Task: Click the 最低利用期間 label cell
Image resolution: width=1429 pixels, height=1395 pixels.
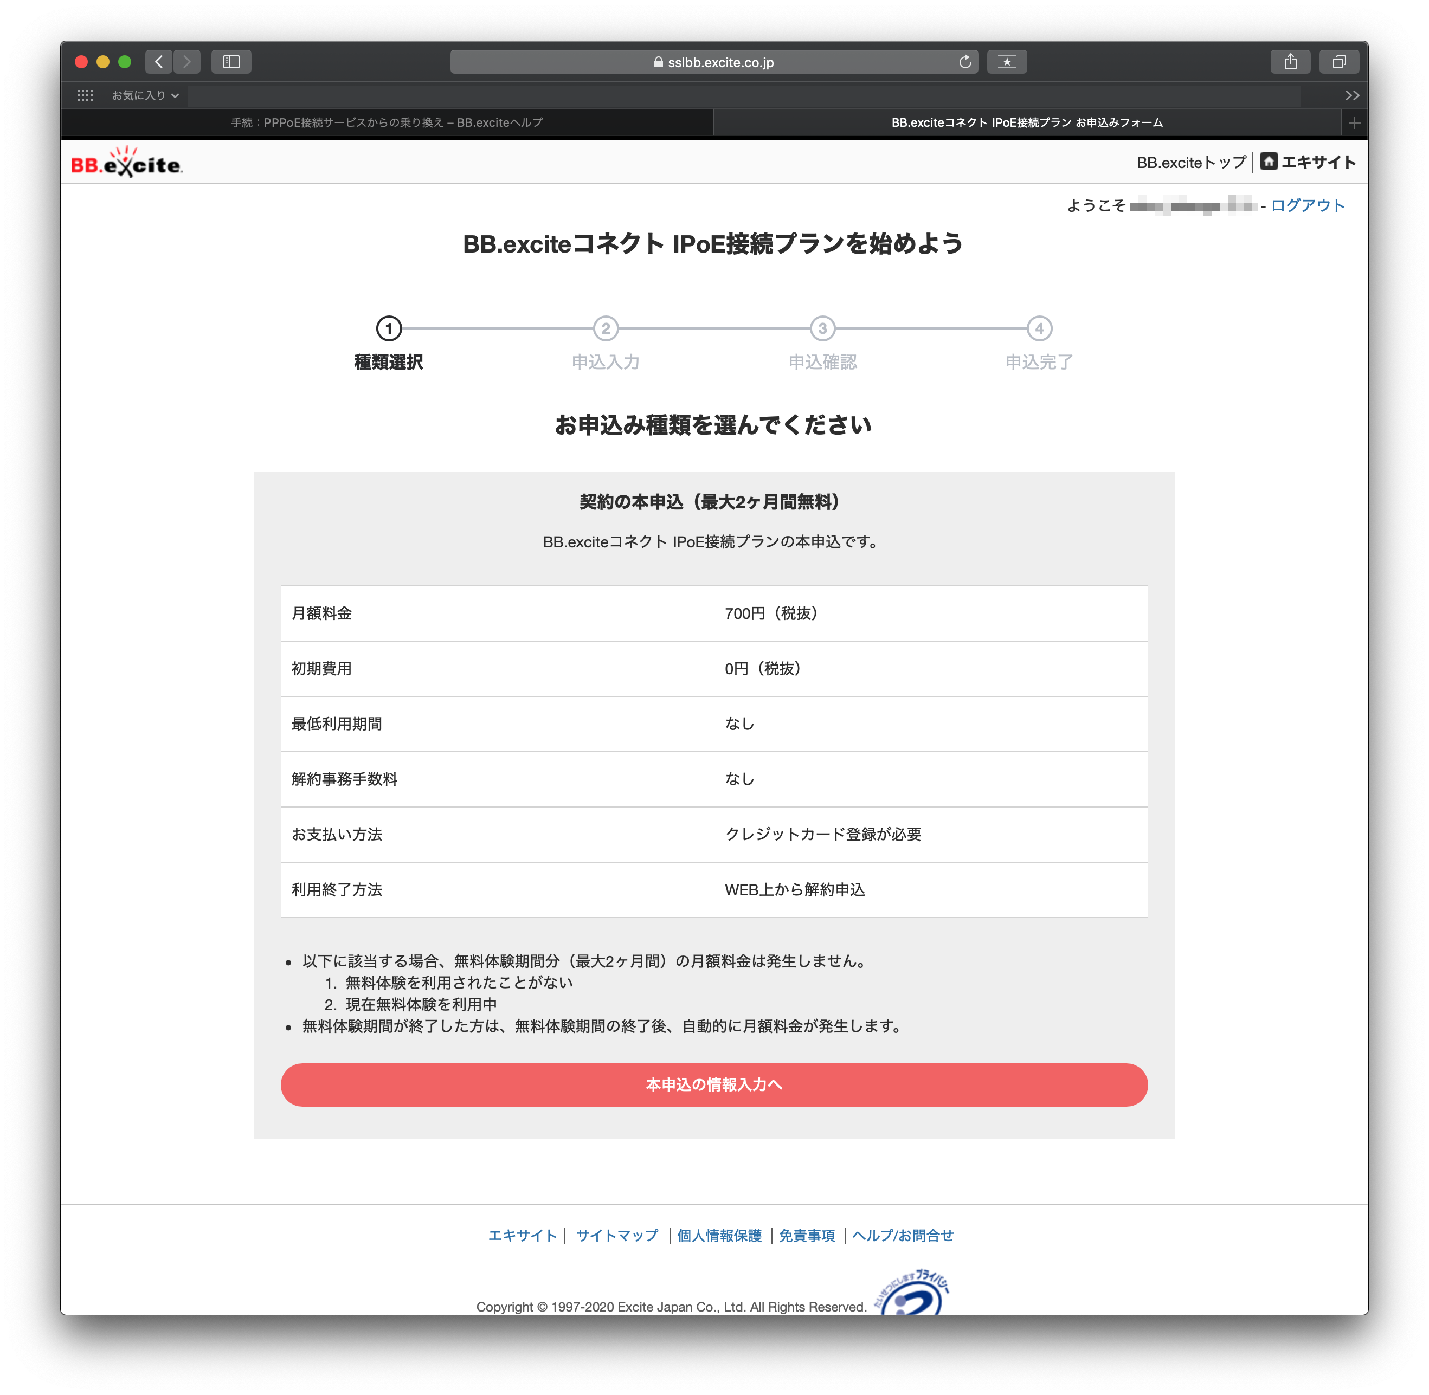Action: pos(497,724)
